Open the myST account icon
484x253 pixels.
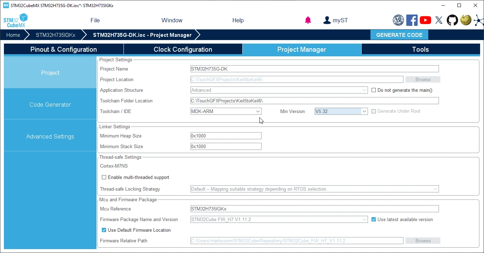[x=327, y=20]
